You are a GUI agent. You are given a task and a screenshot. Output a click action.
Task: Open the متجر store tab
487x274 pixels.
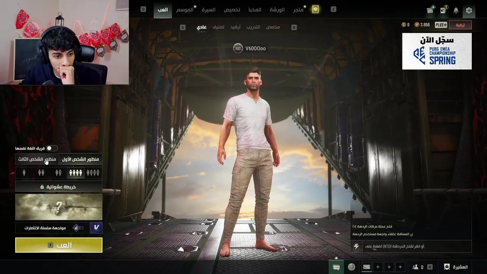(298, 10)
